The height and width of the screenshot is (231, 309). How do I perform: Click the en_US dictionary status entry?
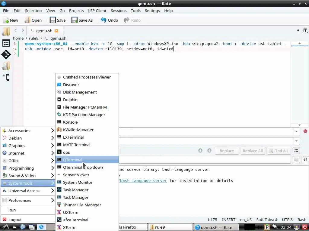(x=246, y=220)
